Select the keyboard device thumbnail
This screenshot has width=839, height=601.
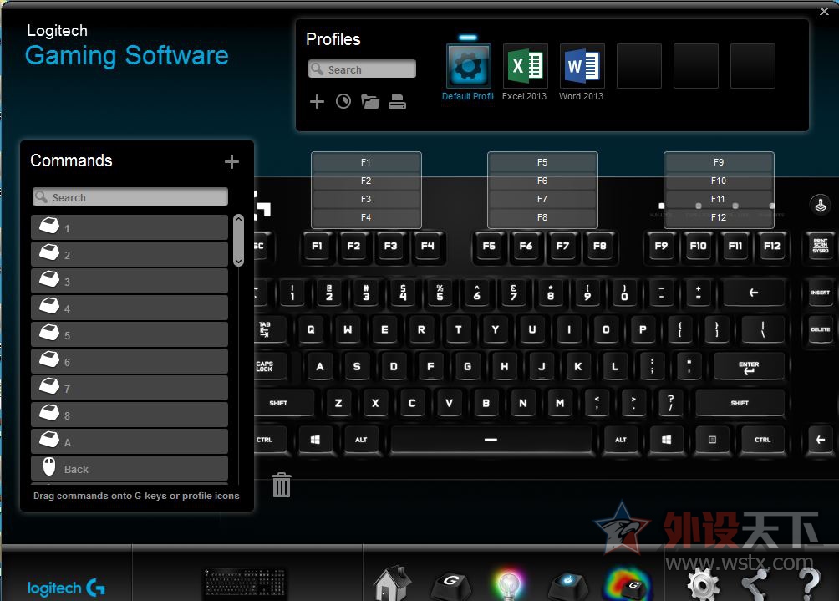[246, 583]
